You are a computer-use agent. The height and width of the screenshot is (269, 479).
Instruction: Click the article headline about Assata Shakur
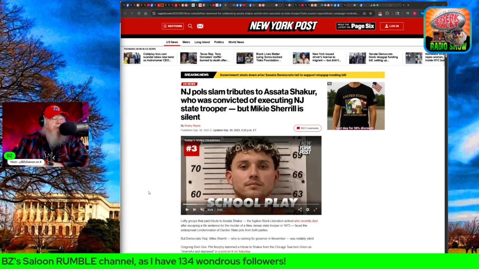point(249,104)
